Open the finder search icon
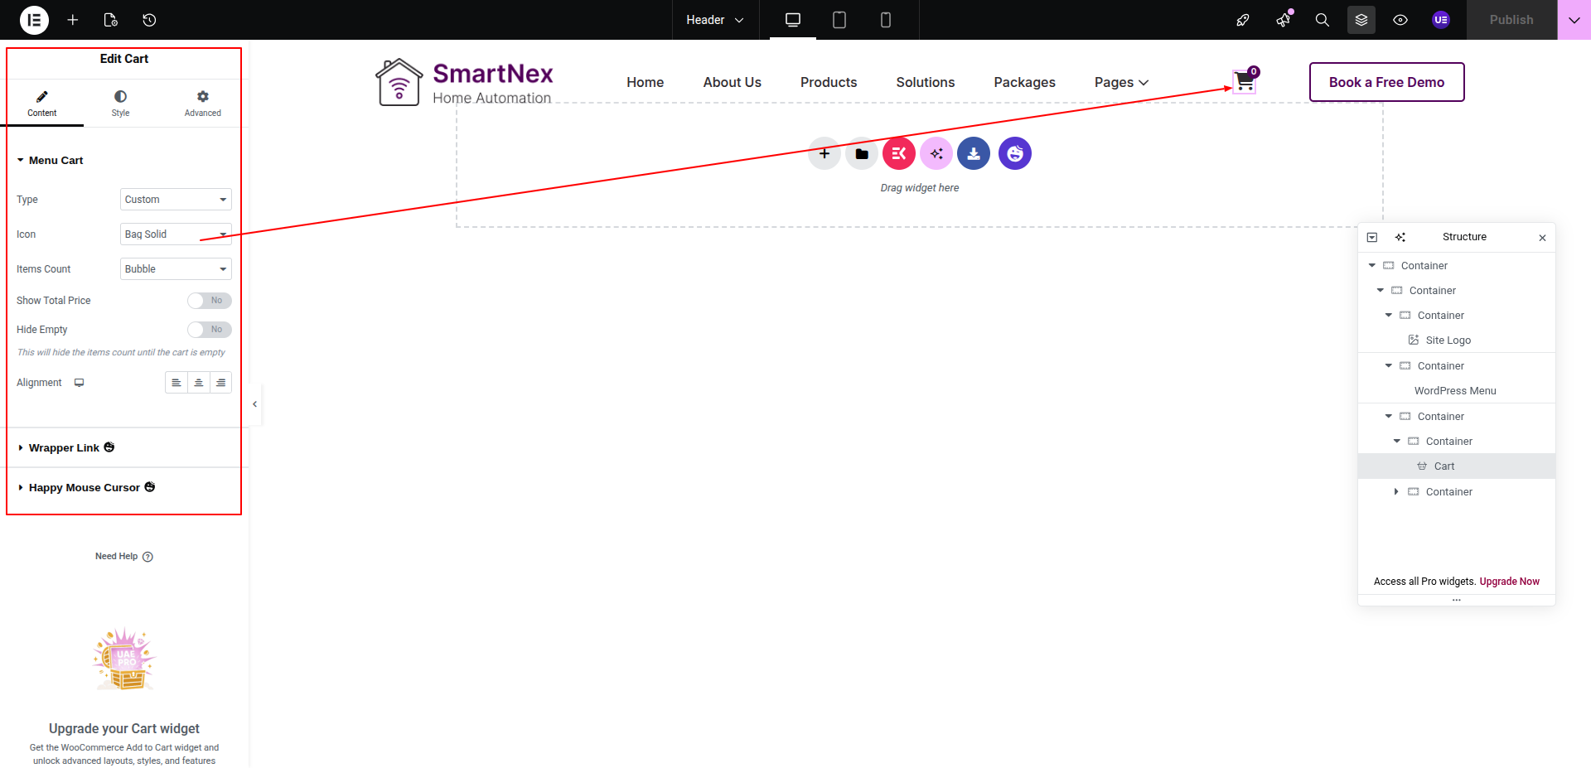 click(1322, 20)
